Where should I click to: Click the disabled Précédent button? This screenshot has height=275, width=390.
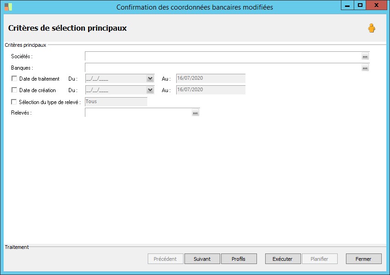(x=165, y=259)
